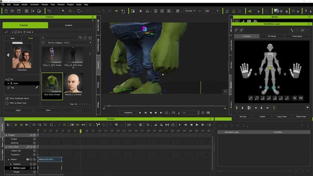
Task: Toggle the Collect Clip track circle button
Action: pos(34,151)
